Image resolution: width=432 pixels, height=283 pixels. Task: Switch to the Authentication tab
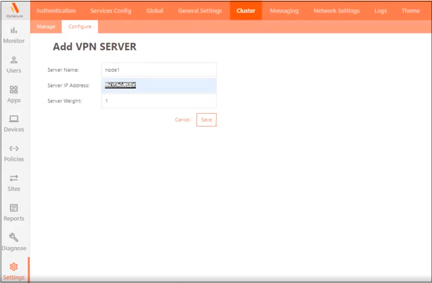(x=56, y=11)
